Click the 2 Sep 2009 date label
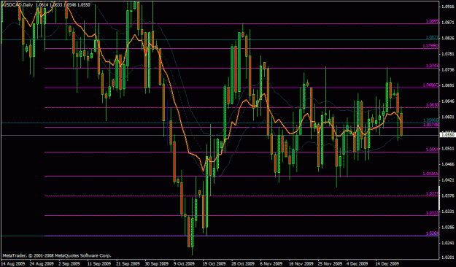The height and width of the screenshot is (267, 456). click(69, 263)
